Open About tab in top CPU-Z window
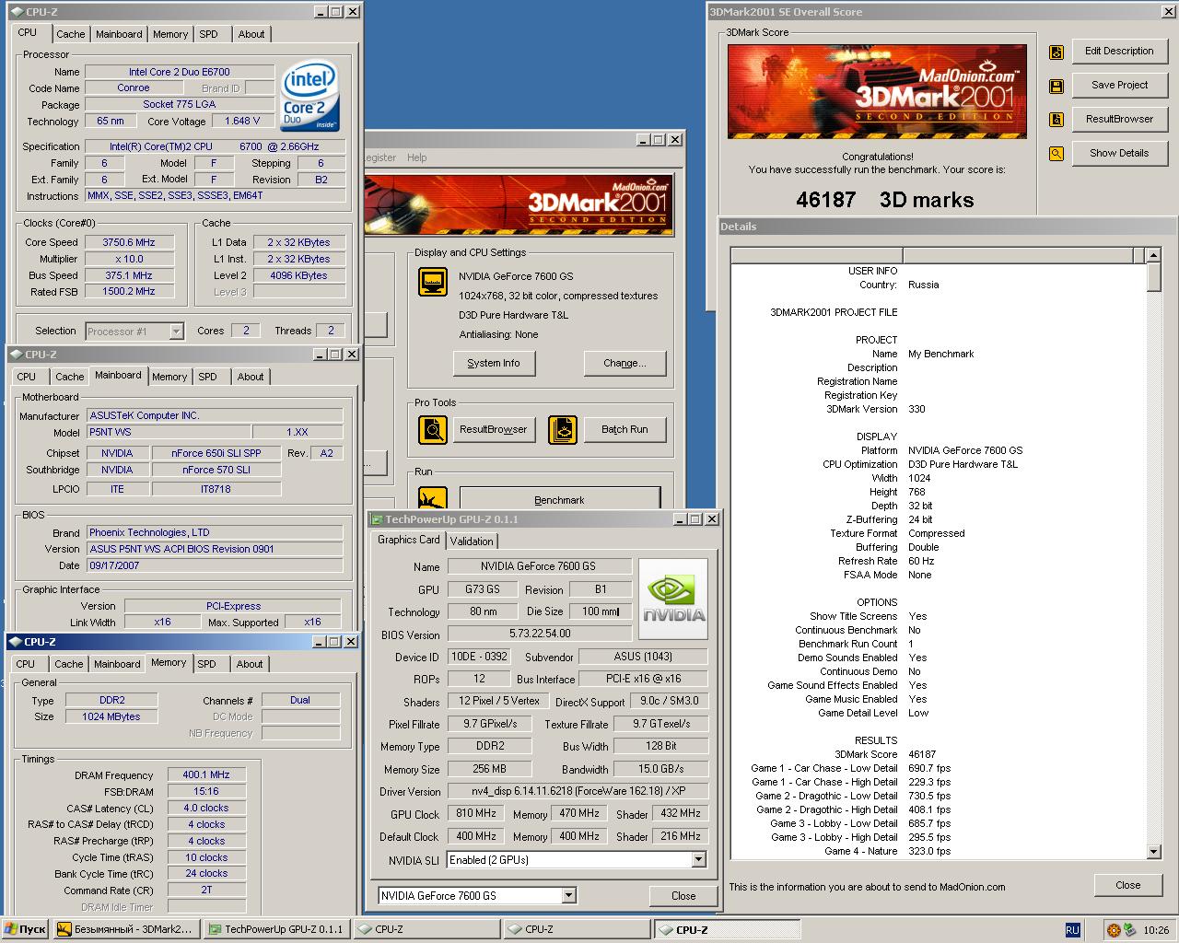The image size is (1179, 943). [x=251, y=34]
